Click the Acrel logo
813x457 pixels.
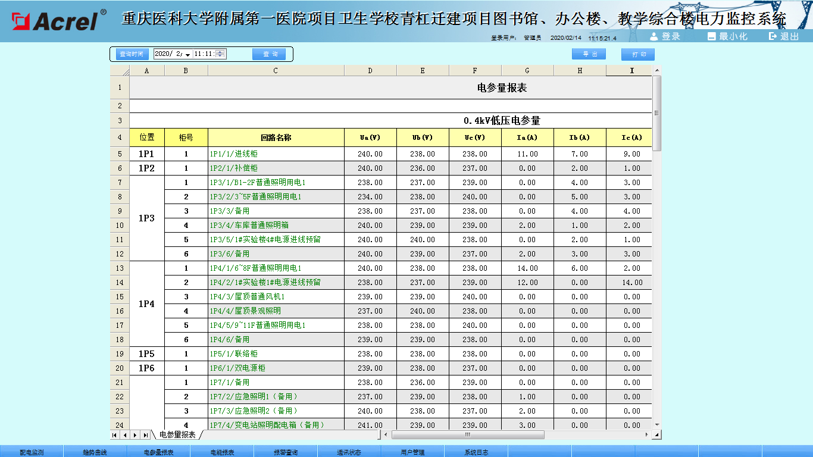point(57,21)
